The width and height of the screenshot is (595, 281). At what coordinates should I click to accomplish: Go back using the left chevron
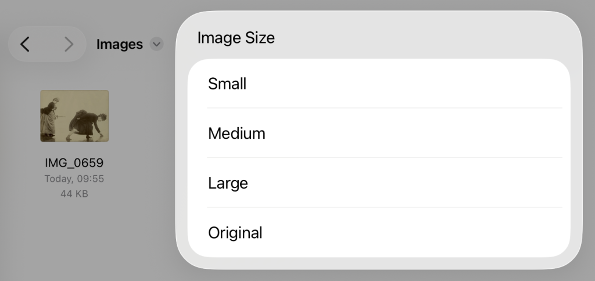point(25,44)
